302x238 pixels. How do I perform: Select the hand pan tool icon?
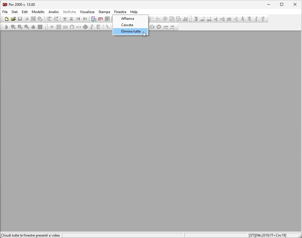[6, 27]
